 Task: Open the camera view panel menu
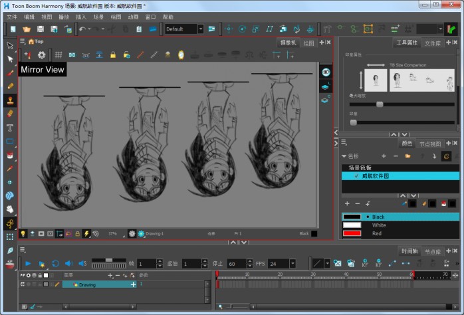[23, 41]
